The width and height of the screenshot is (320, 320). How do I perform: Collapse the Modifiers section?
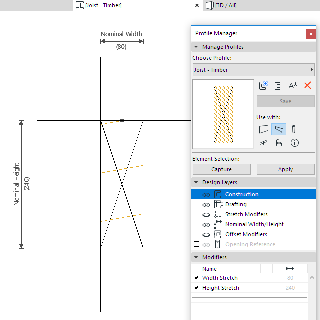pyautogui.click(x=196, y=257)
